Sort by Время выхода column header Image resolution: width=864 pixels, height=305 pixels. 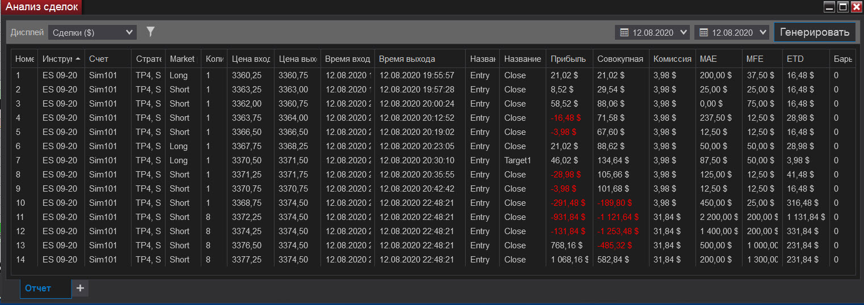tap(420, 59)
